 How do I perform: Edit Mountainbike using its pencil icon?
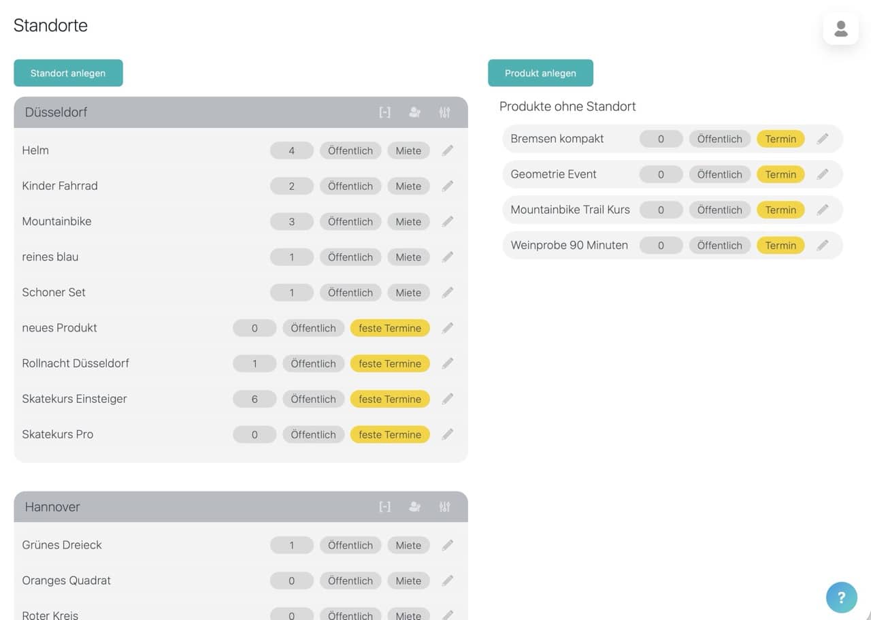(447, 221)
